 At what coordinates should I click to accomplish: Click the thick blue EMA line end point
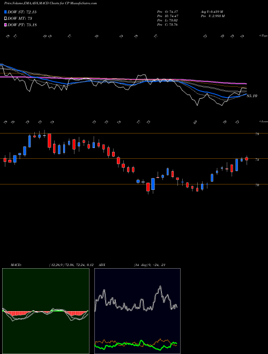(246, 94)
